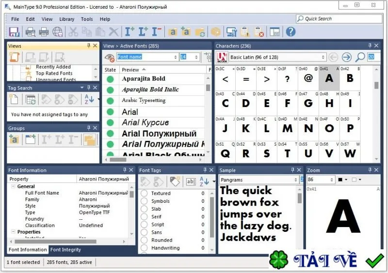Select Top Rated Fonts in Views
The height and width of the screenshot is (273, 388).
[x=54, y=74]
